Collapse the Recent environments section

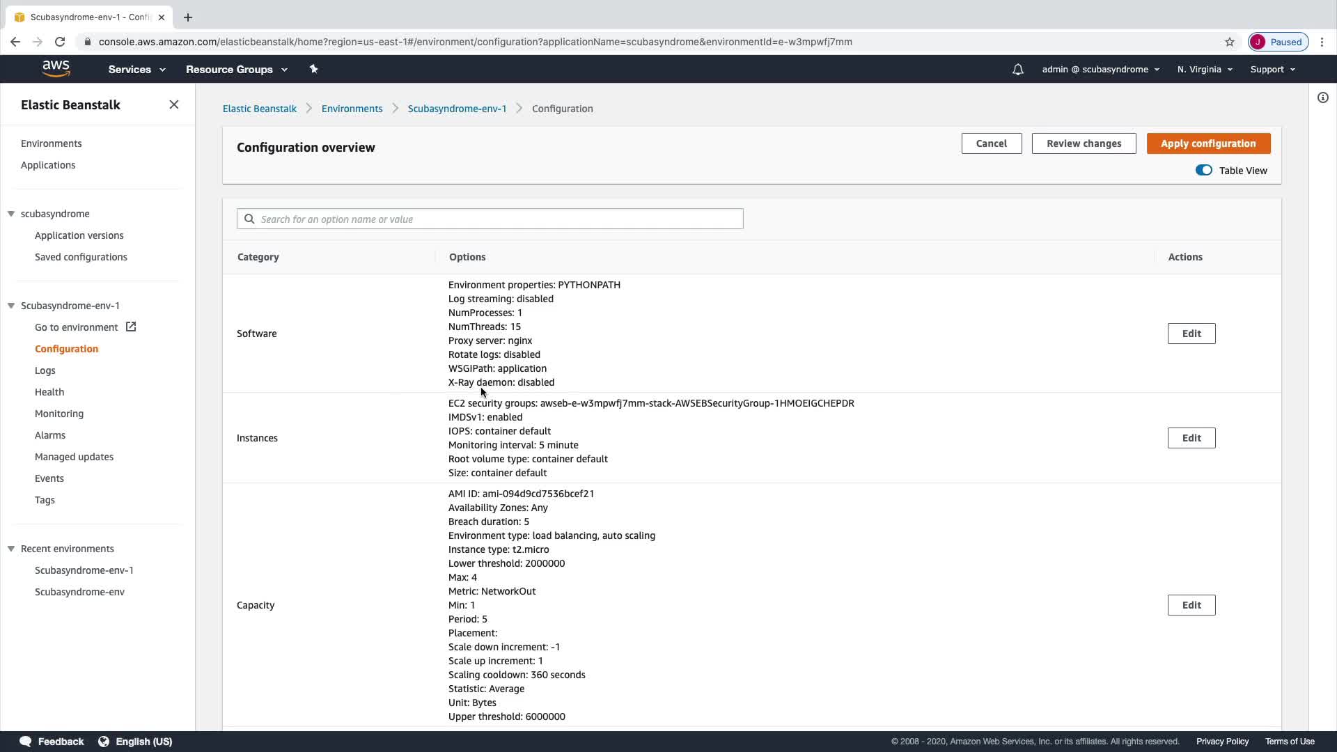[11, 549]
